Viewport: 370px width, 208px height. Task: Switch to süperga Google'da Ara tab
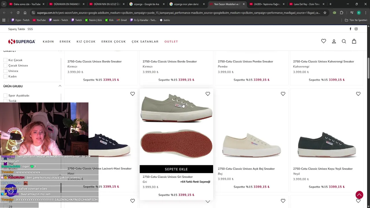[147, 4]
